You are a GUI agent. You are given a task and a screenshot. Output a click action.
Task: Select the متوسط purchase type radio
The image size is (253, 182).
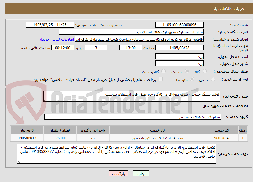pos(192,79)
